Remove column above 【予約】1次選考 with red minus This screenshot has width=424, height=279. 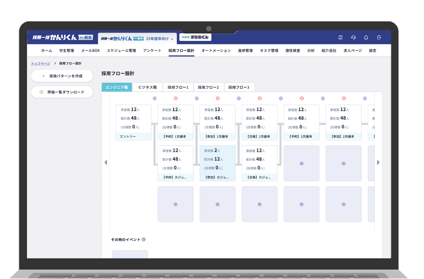(175, 98)
